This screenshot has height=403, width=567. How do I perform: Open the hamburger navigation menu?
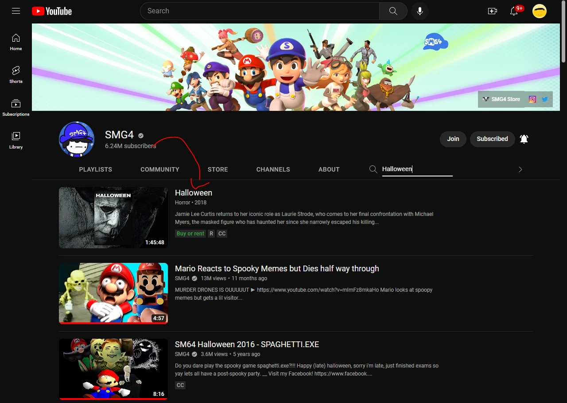pyautogui.click(x=16, y=11)
